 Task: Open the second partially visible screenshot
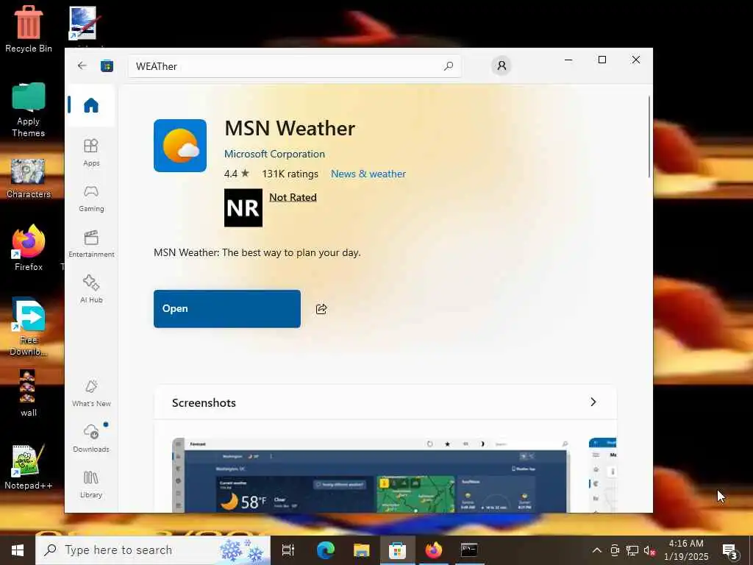[603, 475]
